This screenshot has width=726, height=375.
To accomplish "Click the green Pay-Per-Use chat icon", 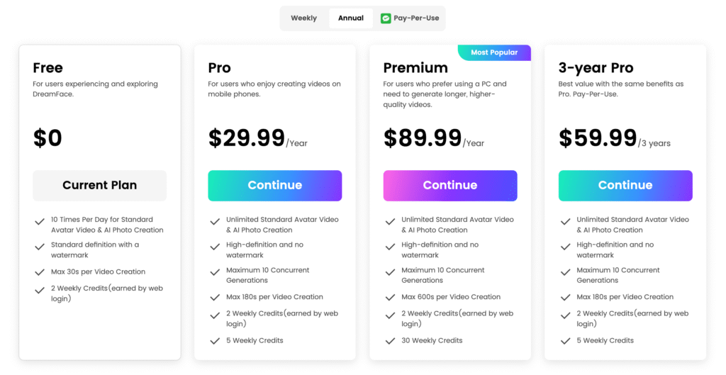I will (x=386, y=18).
